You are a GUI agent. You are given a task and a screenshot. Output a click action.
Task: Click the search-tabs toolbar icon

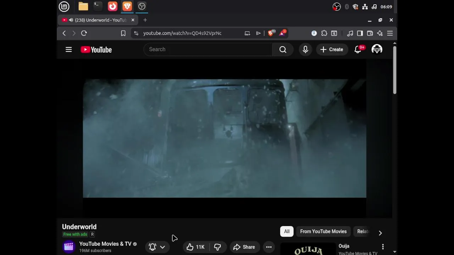click(x=334, y=33)
